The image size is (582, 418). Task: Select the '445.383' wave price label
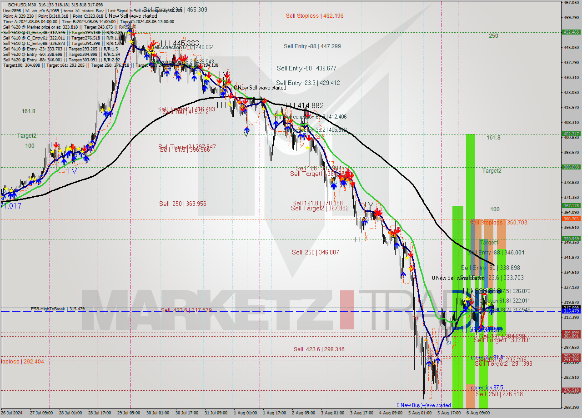click(186, 43)
